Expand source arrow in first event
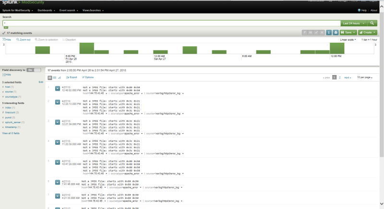The image size is (384, 209). [183, 93]
